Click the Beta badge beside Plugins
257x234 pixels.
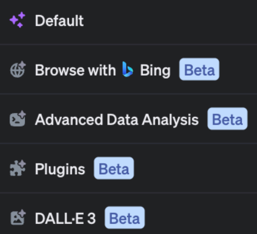point(114,169)
